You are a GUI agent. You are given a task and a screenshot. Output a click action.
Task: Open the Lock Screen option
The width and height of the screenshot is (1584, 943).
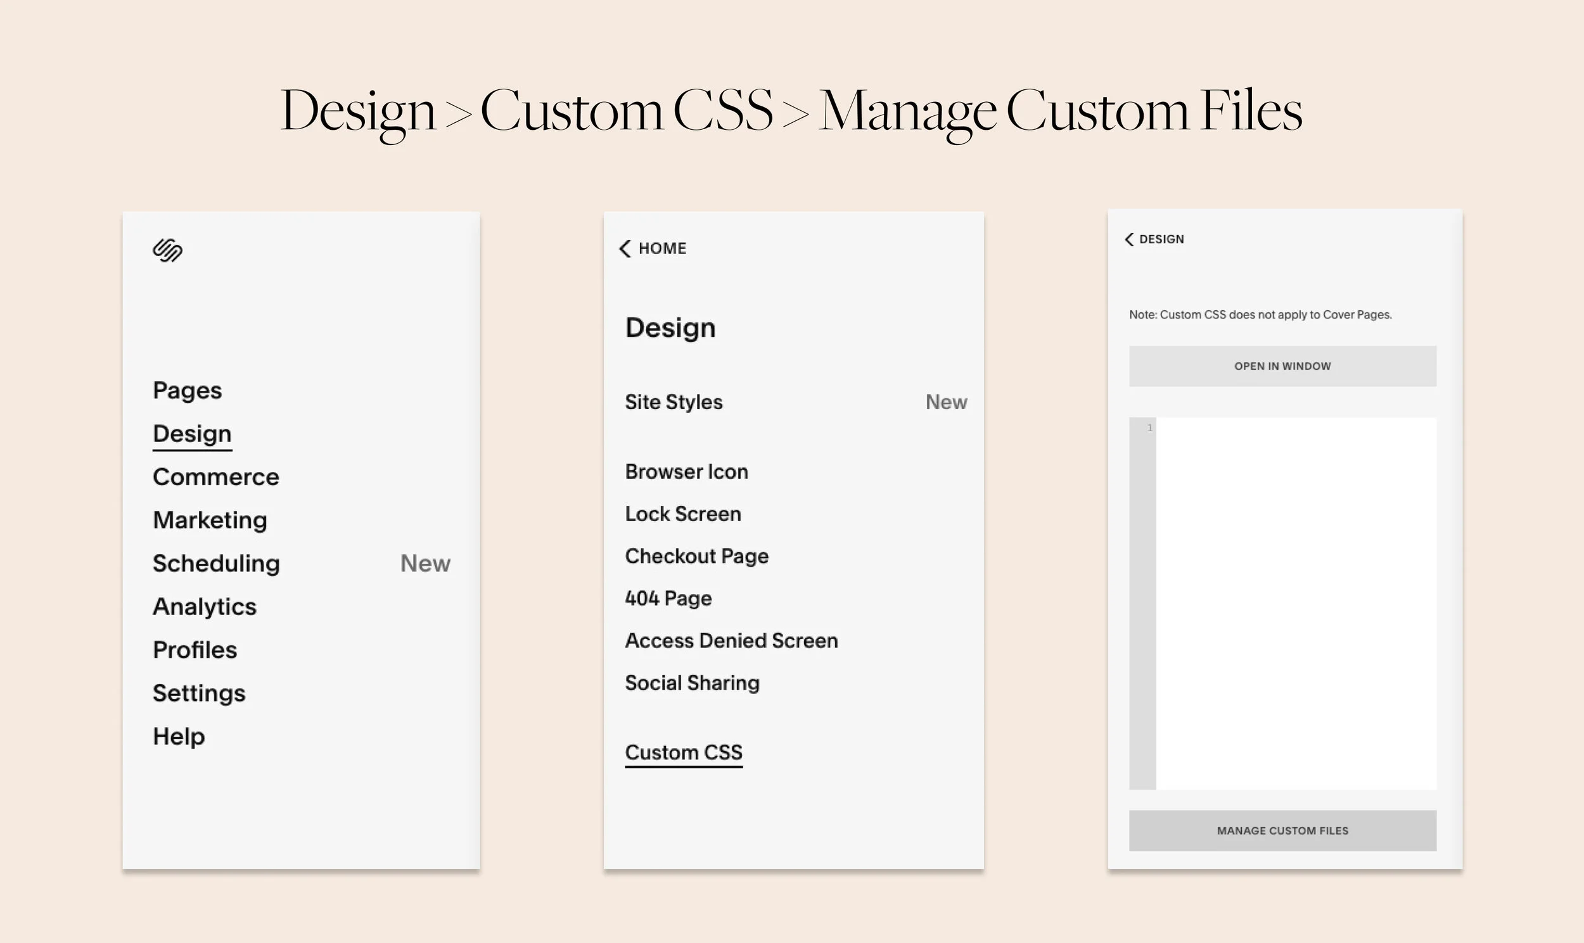[683, 514]
